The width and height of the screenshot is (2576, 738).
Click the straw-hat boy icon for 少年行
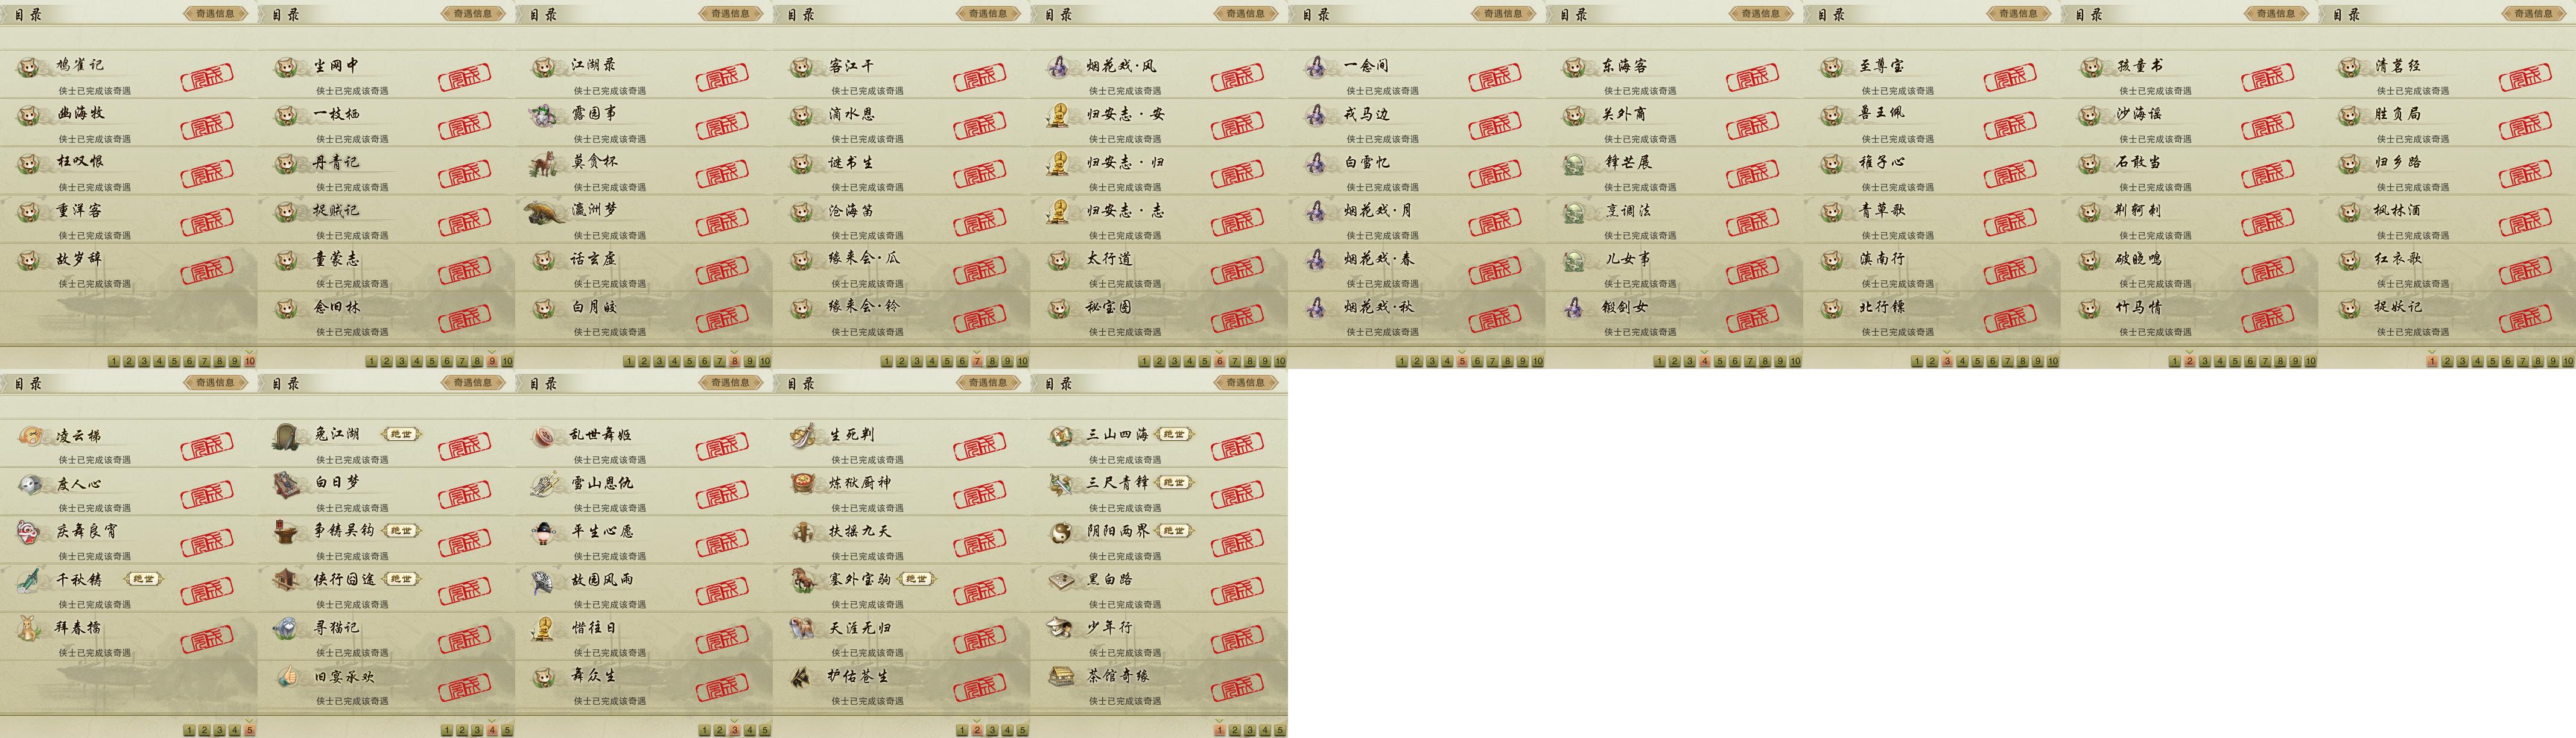(x=1060, y=628)
